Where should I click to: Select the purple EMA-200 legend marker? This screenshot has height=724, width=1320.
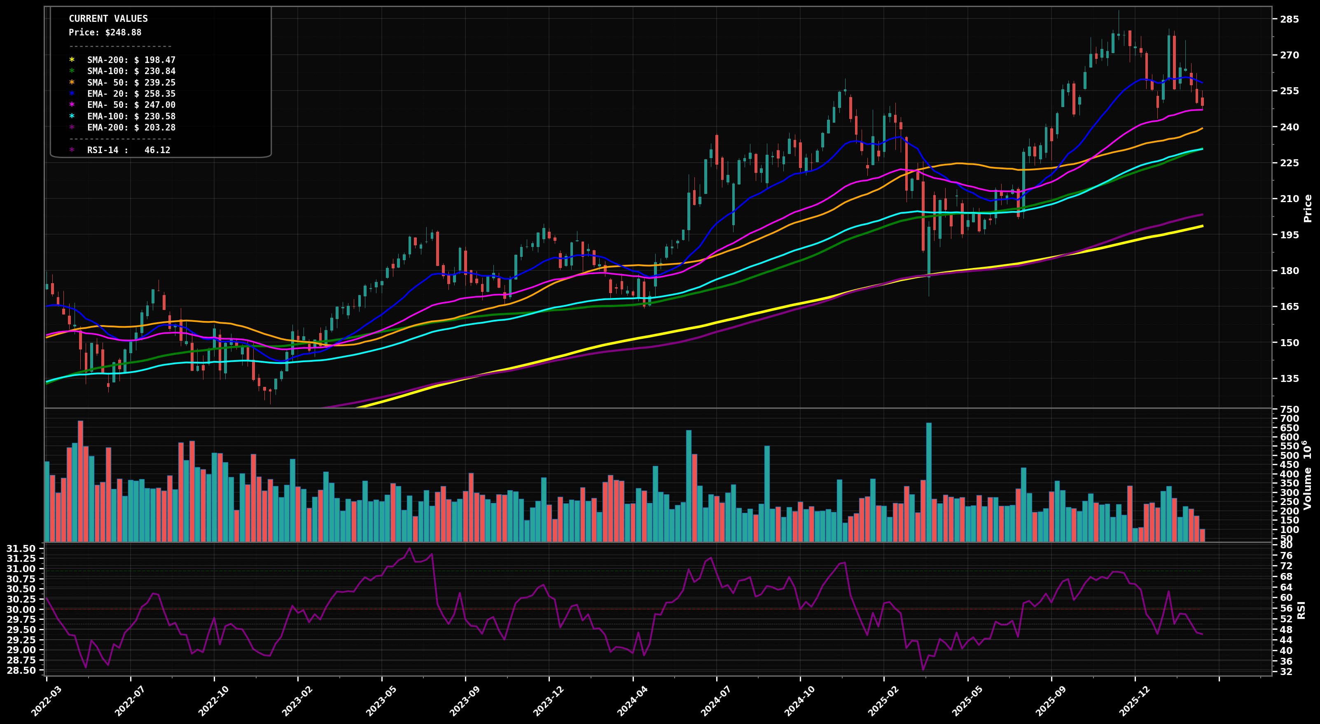pos(72,128)
